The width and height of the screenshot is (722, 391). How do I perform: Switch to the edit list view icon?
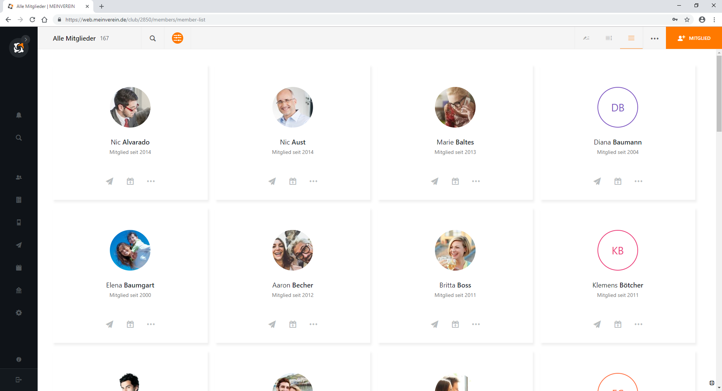(x=586, y=38)
